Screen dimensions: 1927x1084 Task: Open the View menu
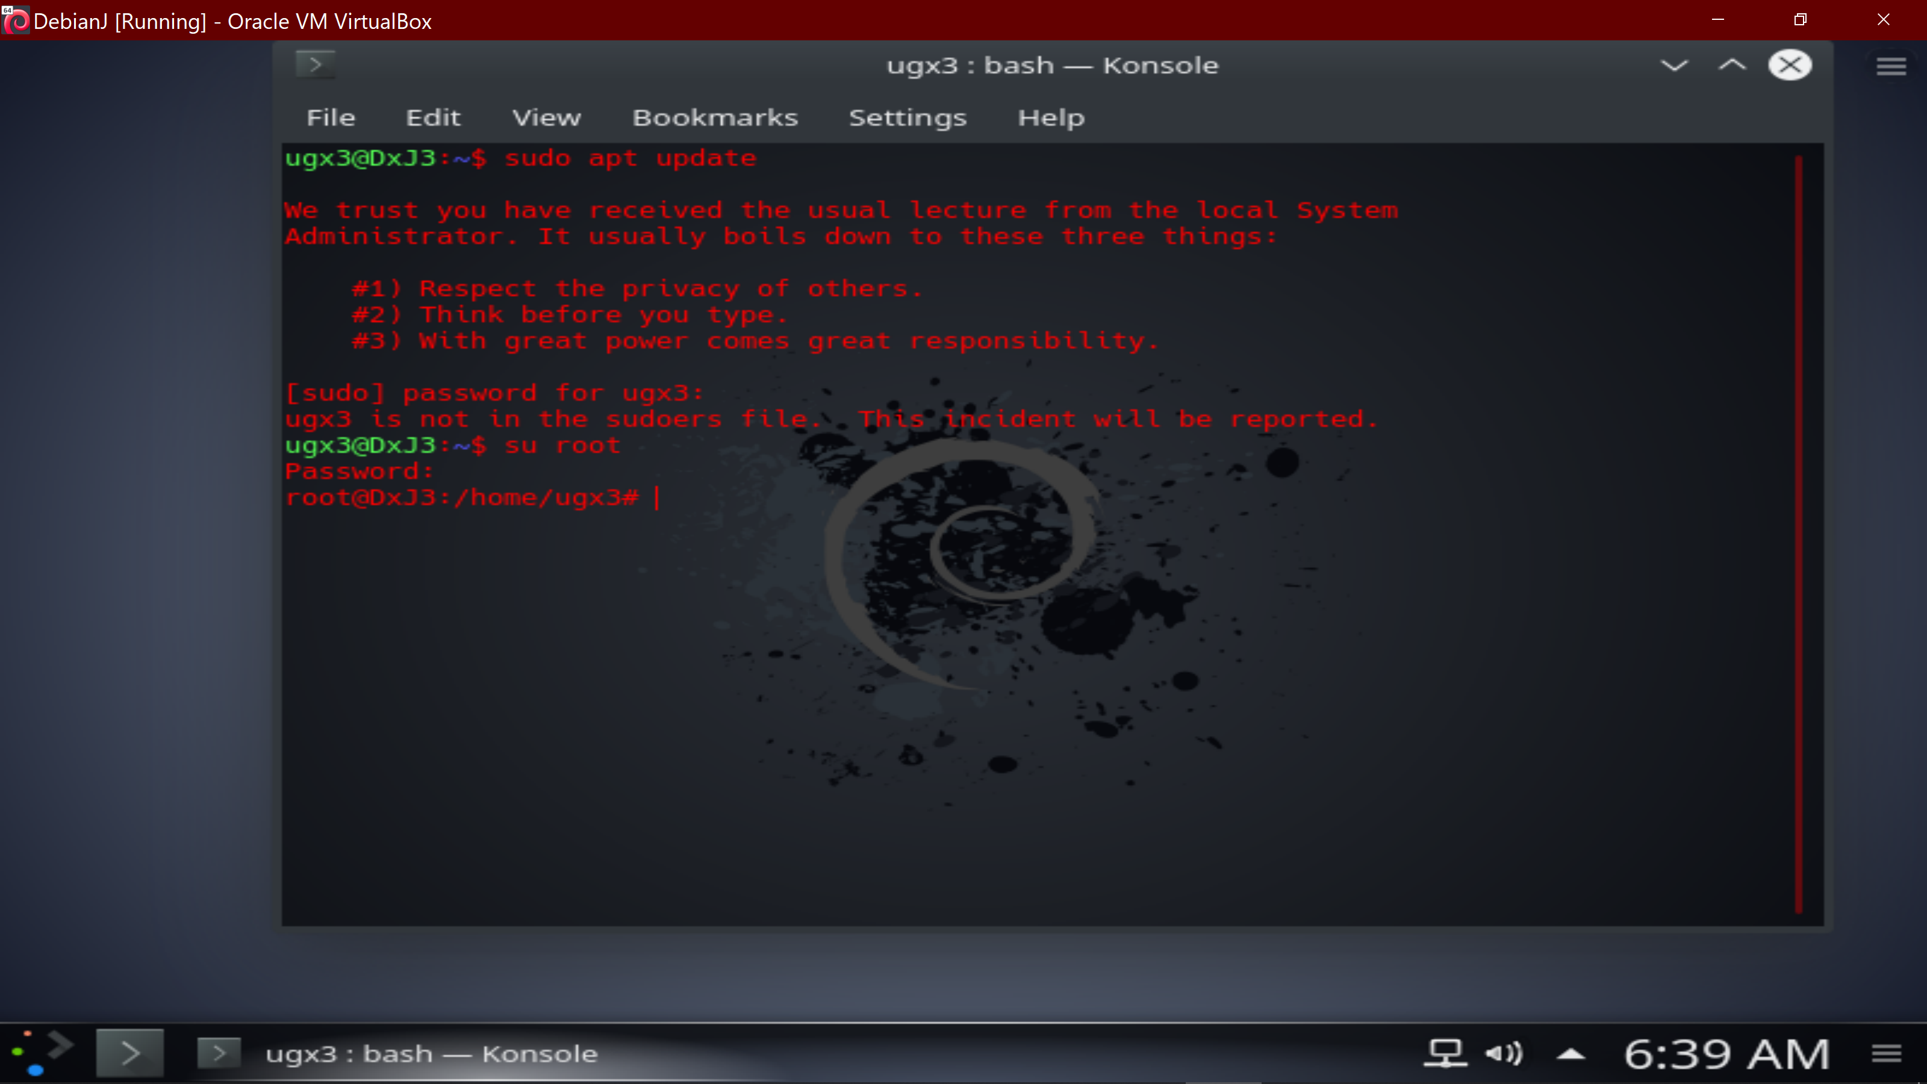546,117
